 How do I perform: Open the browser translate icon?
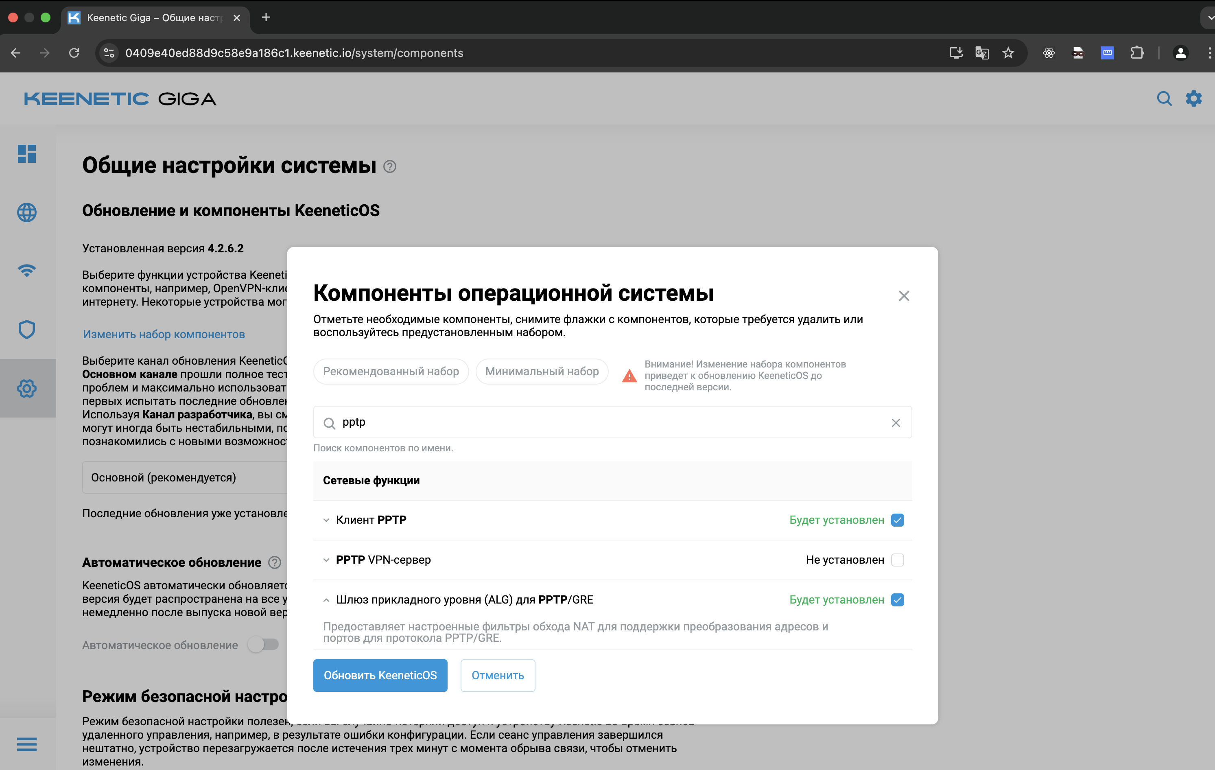pos(981,52)
